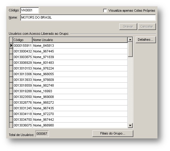This screenshot has height=151, width=170.
Task: Select user Nome_976609 in list
Action: click(x=70, y=80)
